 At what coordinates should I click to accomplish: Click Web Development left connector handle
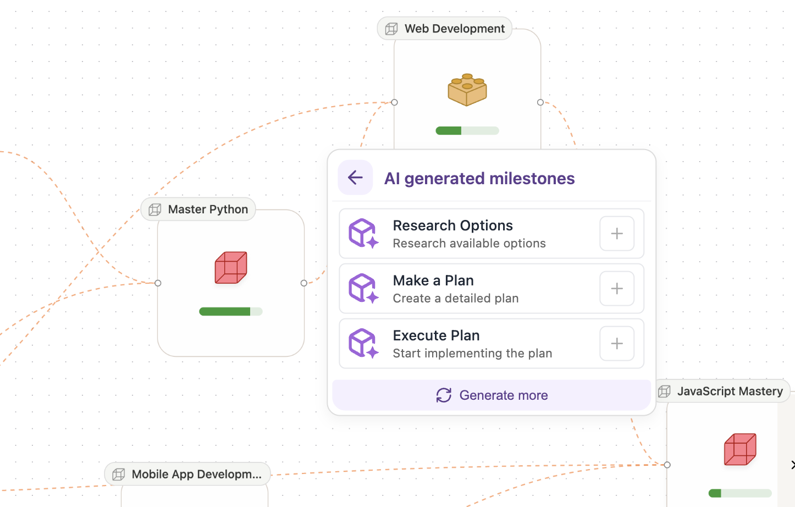coord(394,102)
